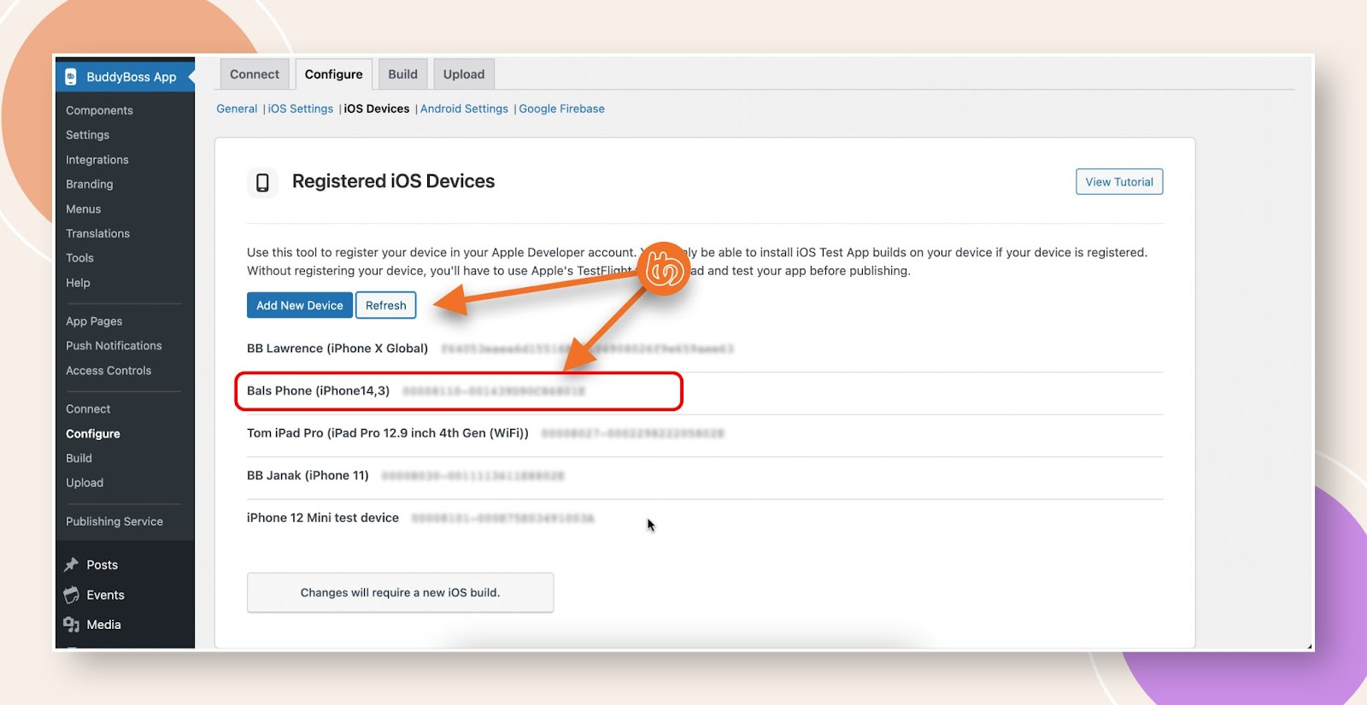Click the 'Registered iOS Devices' heading
The image size is (1367, 705).
point(394,181)
